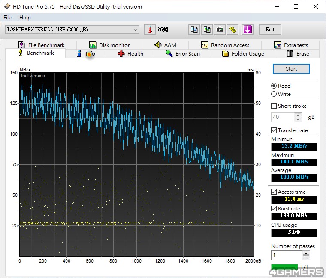Viewport: 326px width, 278px height.
Task: Click the thermometer temperature icon
Action: tap(150, 30)
